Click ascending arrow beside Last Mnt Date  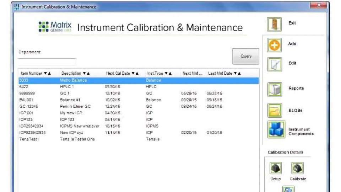pyautogui.click(x=239, y=73)
